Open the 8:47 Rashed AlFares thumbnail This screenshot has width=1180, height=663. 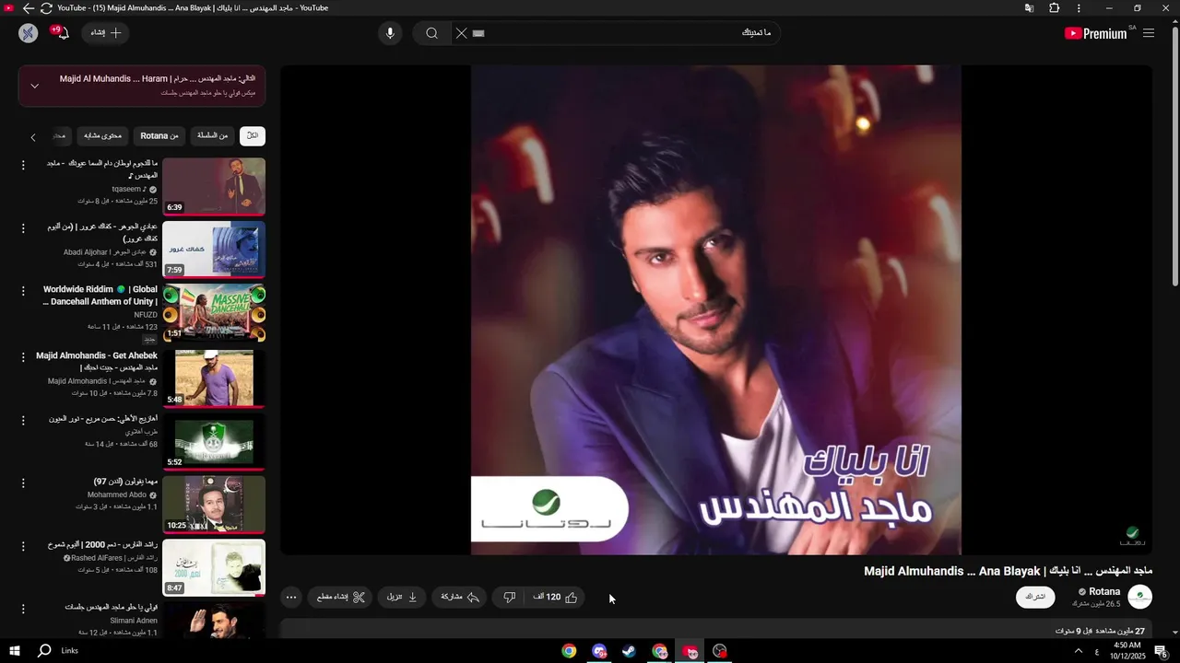tap(214, 567)
